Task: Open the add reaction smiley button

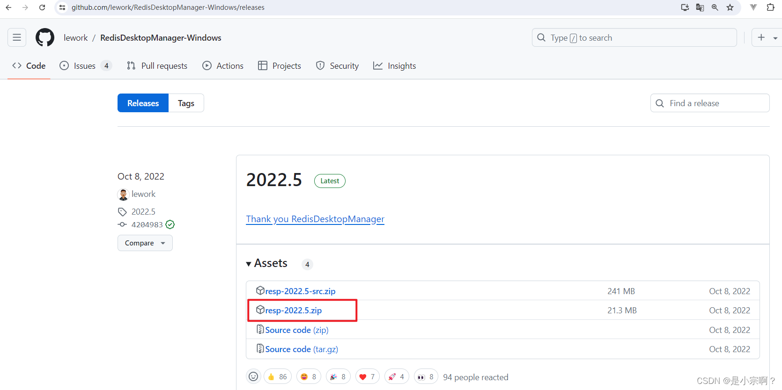Action: coord(253,376)
